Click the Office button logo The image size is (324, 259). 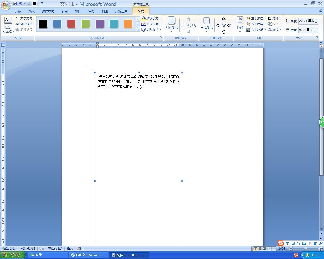click(x=6, y=6)
